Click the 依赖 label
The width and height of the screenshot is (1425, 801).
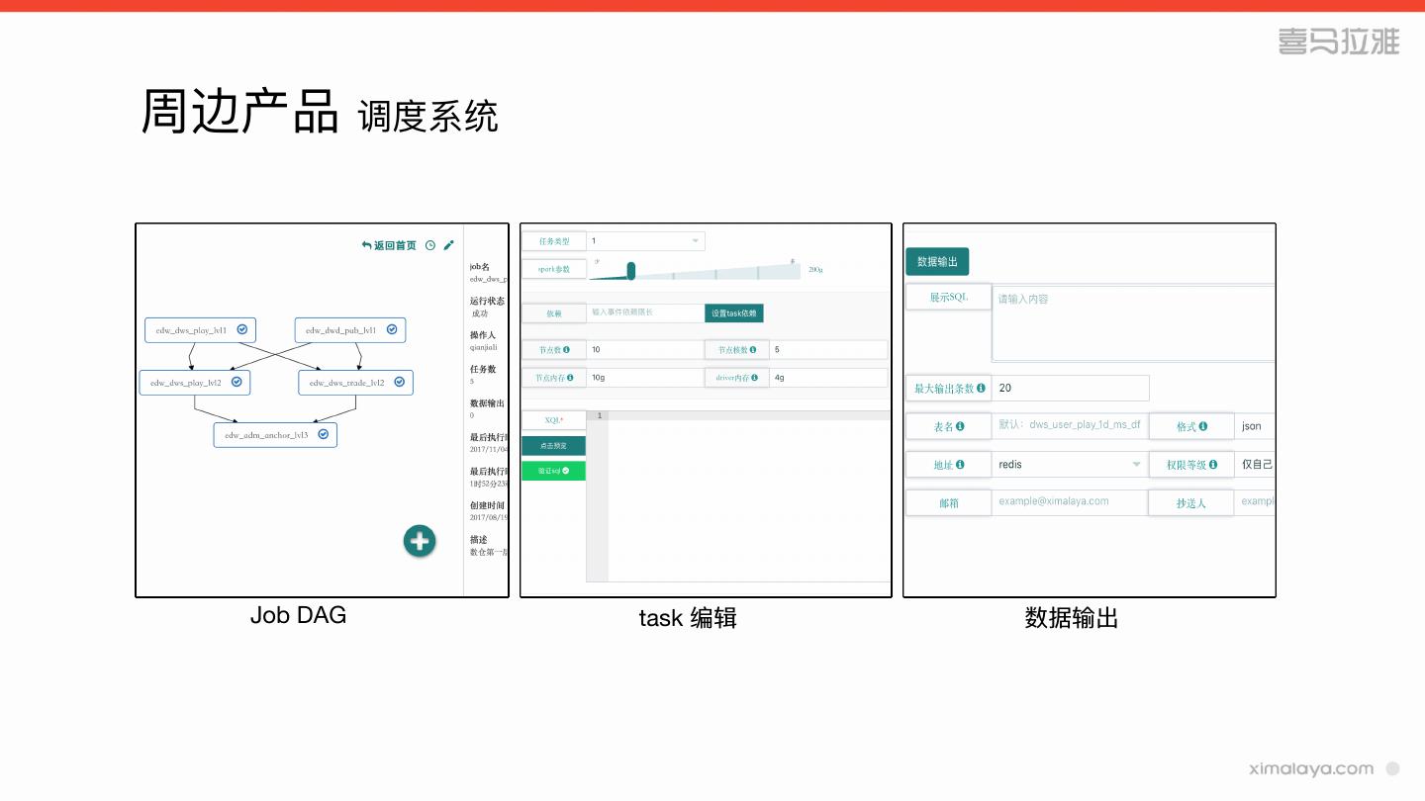[x=554, y=312]
